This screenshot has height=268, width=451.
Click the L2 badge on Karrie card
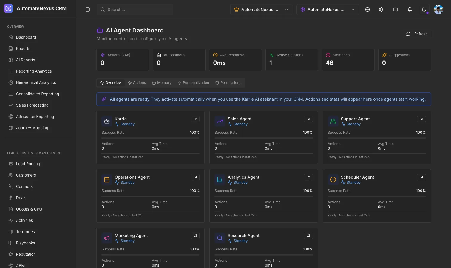pyautogui.click(x=195, y=119)
